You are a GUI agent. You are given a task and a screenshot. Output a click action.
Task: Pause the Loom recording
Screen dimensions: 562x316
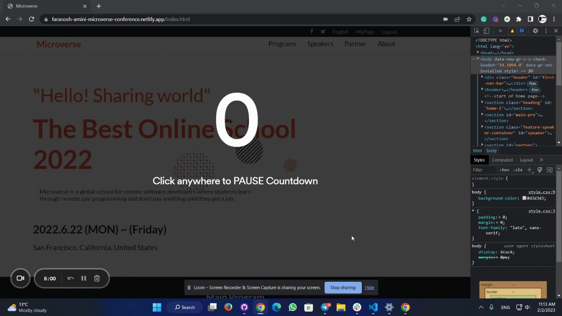tap(83, 278)
